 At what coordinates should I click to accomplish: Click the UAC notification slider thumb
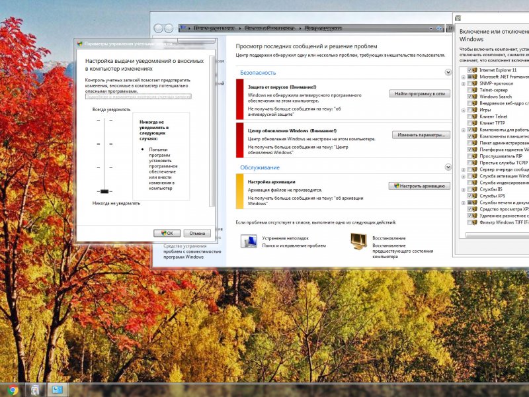104,191
